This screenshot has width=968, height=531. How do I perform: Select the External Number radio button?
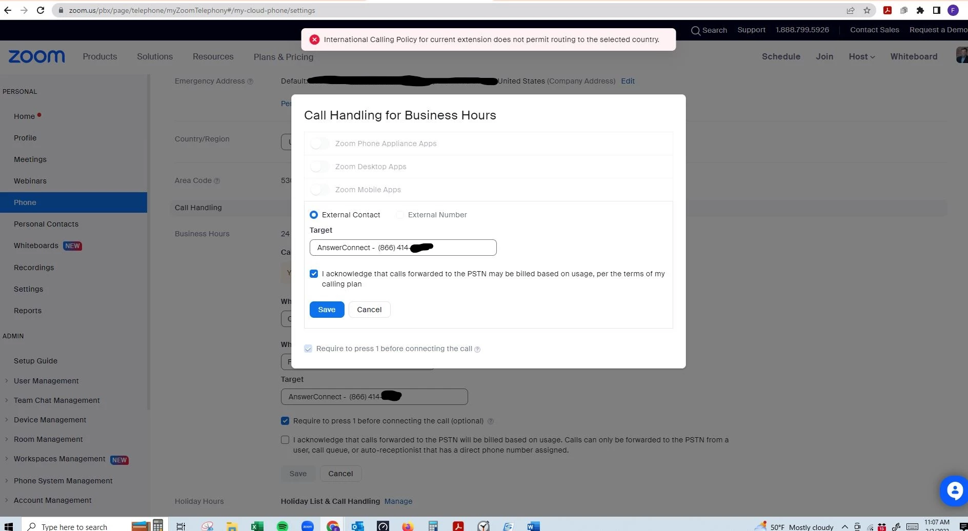[400, 215]
